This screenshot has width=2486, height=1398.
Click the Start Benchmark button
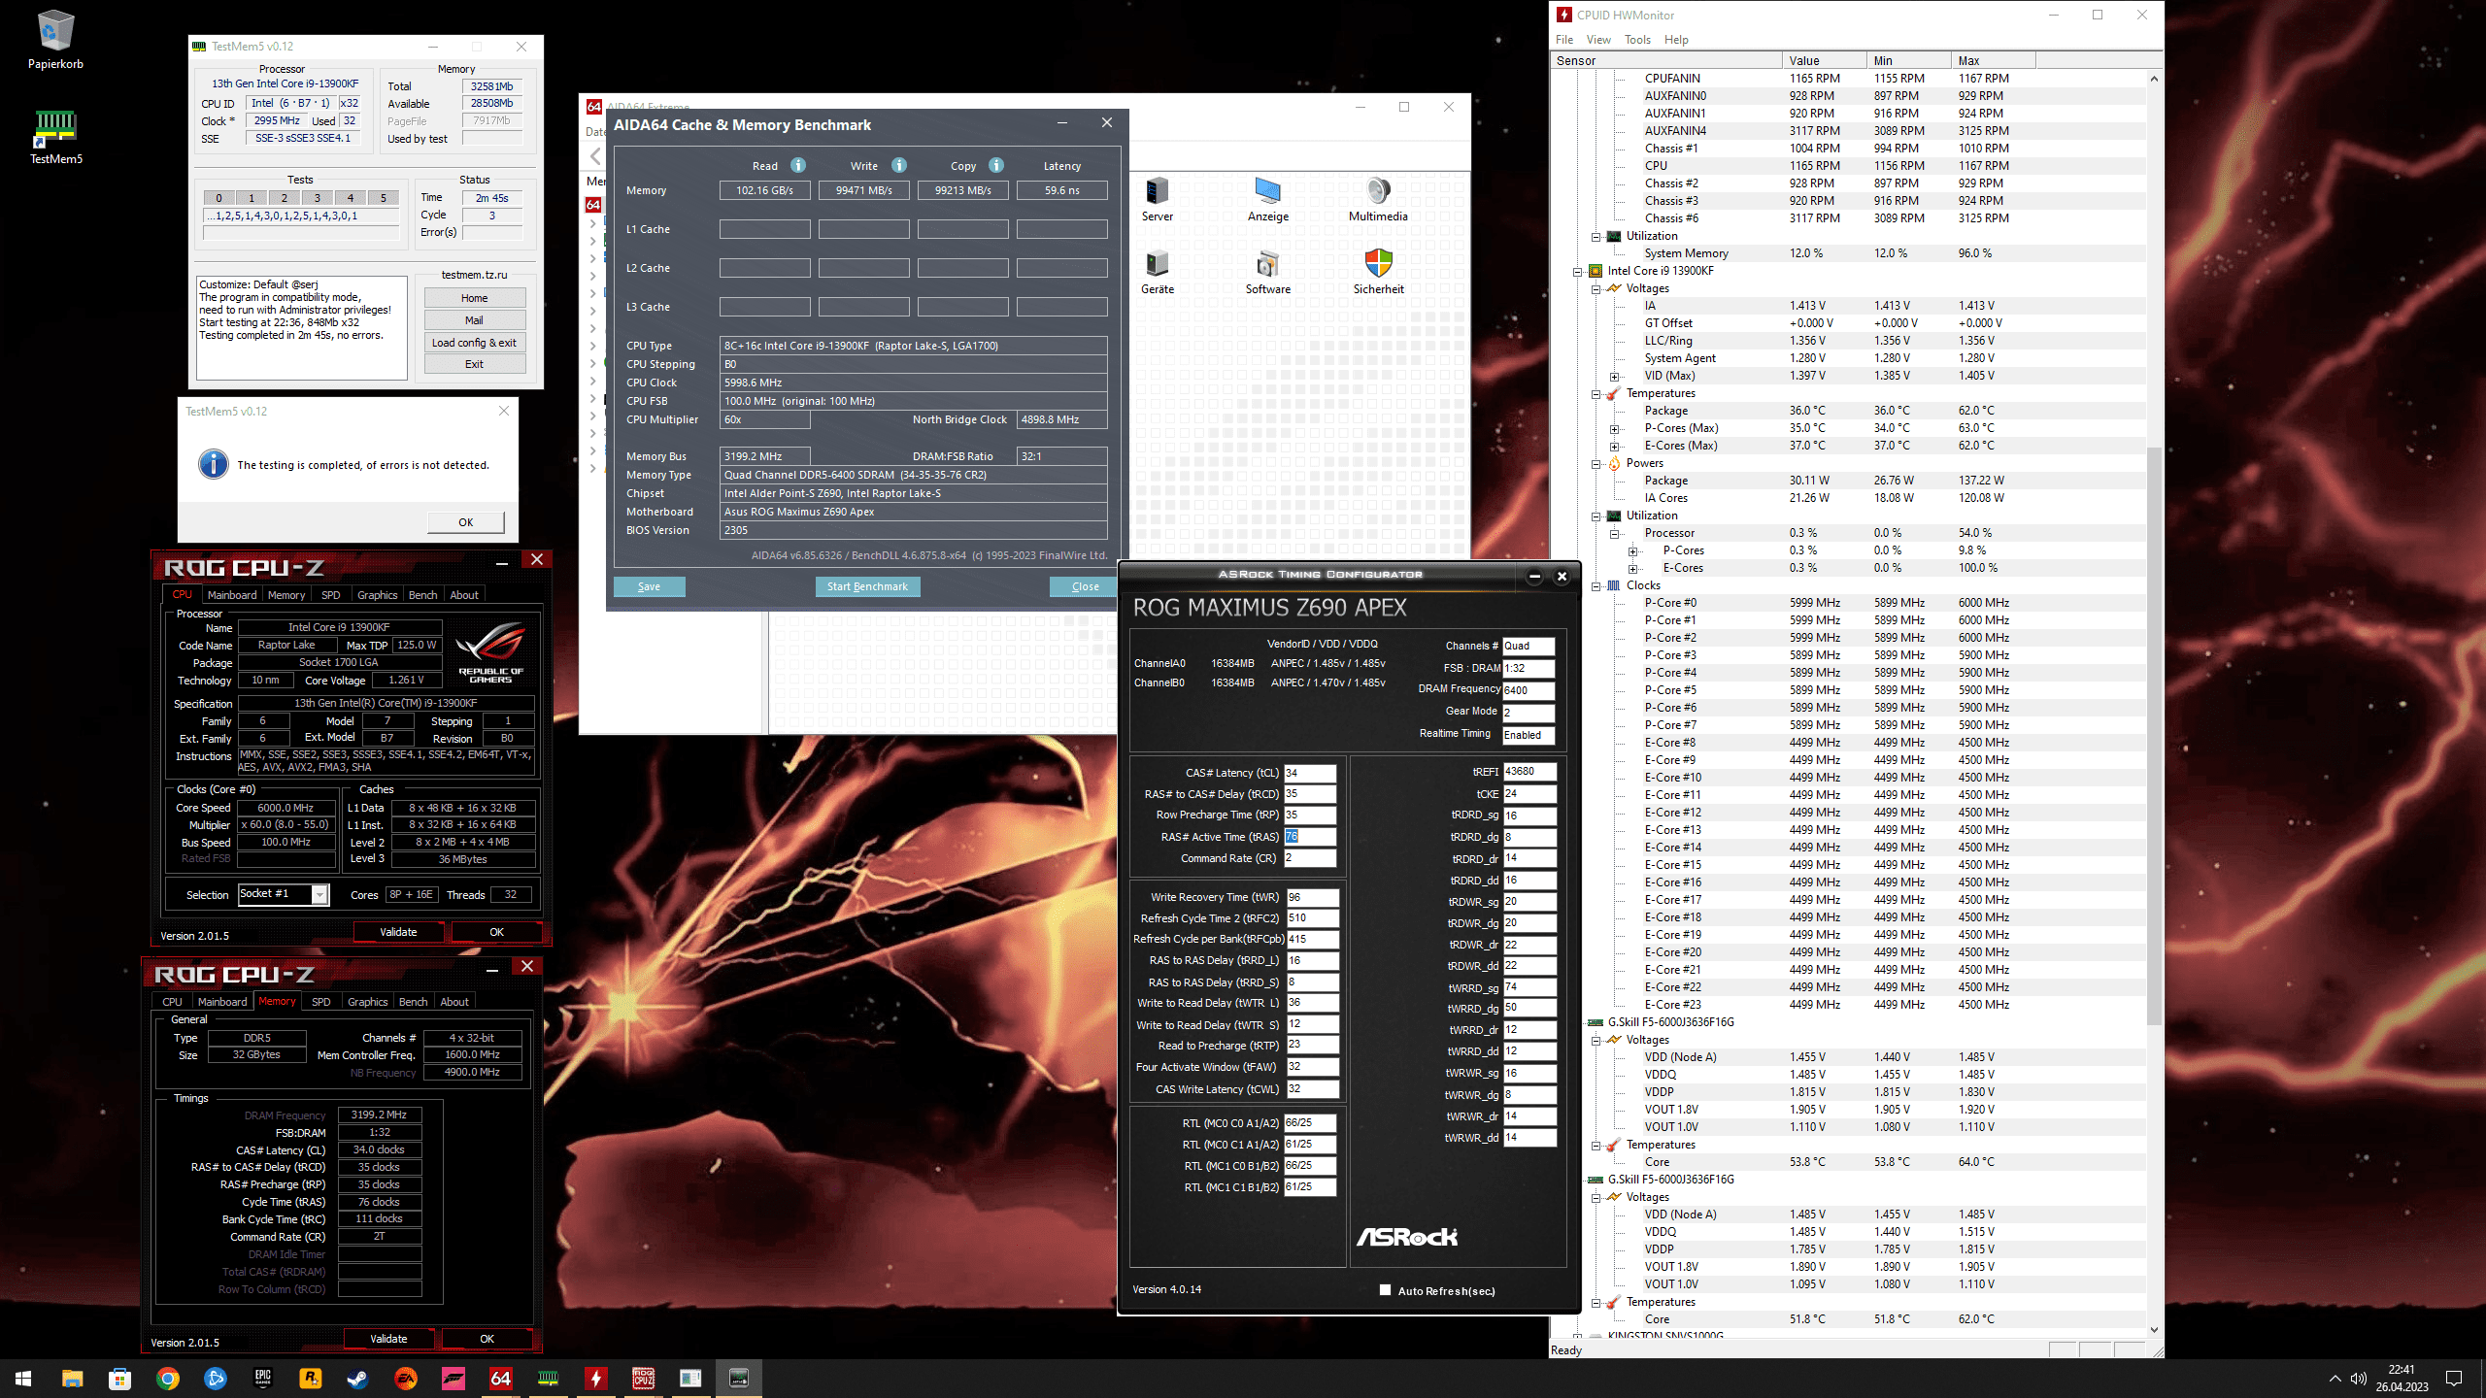click(x=867, y=586)
